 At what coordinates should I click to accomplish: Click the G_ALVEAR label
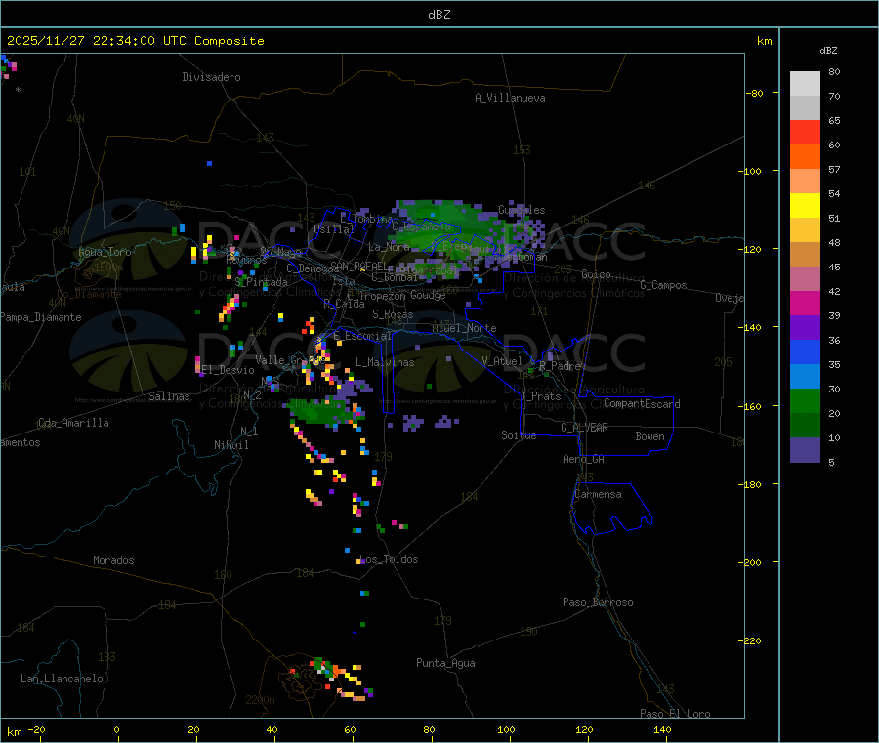coord(584,428)
